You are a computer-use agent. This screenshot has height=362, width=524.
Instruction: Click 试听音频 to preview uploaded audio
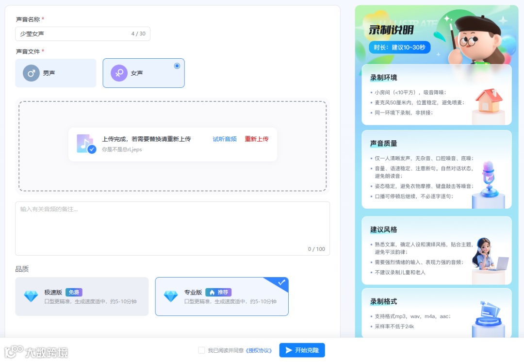(224, 138)
